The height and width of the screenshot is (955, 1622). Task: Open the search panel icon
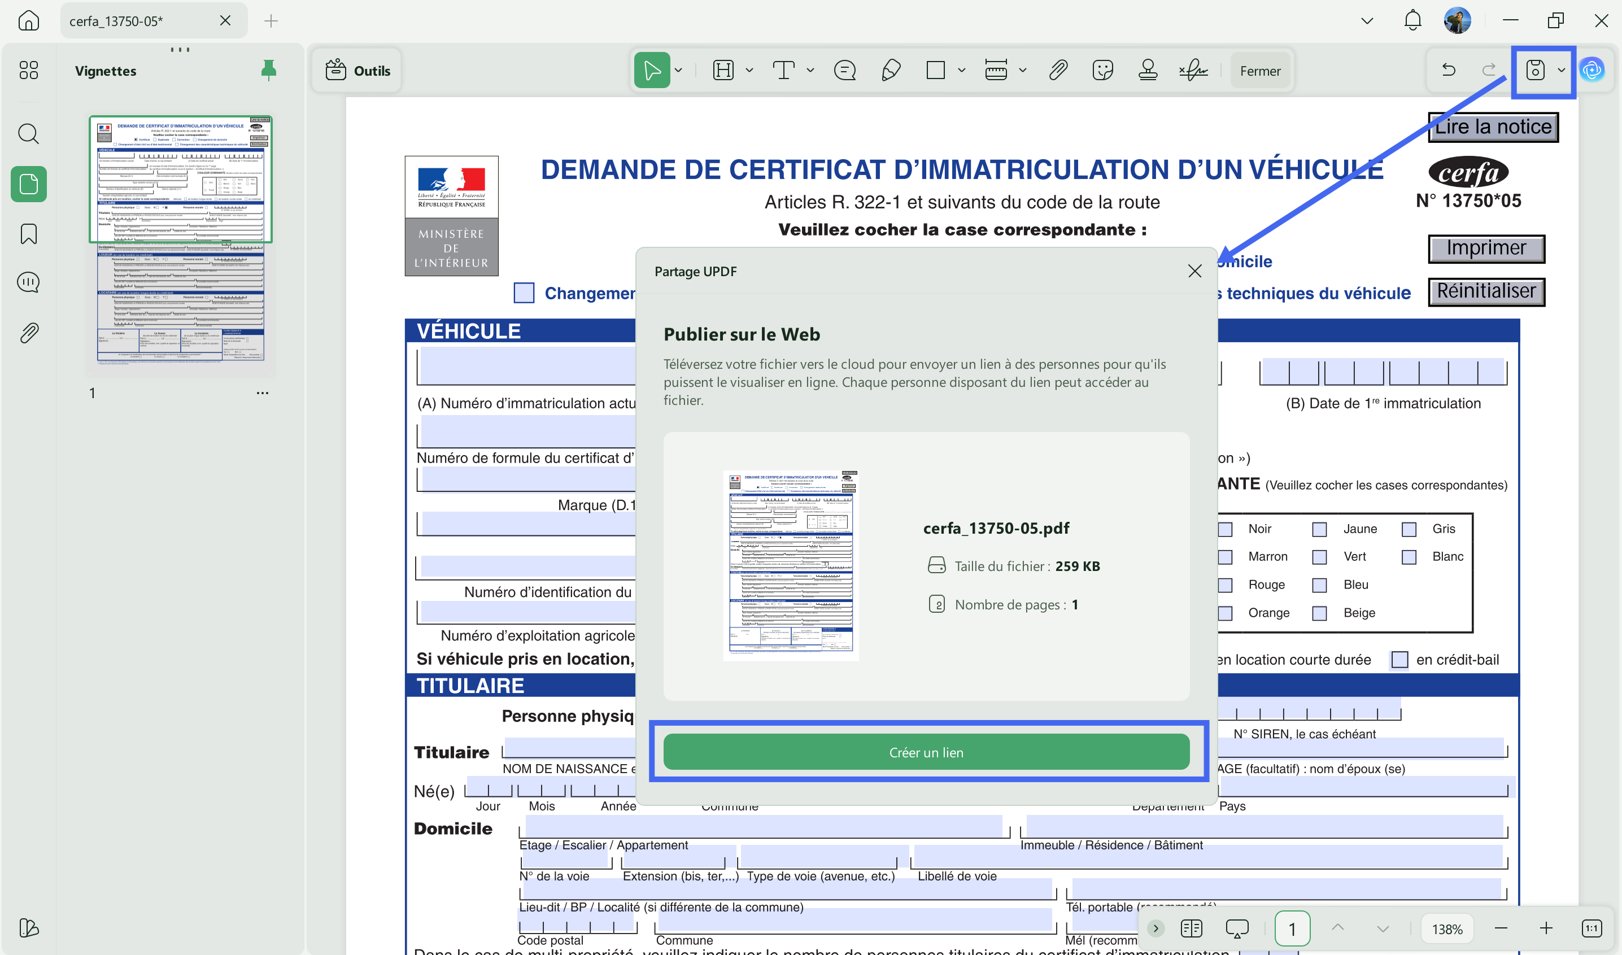(28, 134)
